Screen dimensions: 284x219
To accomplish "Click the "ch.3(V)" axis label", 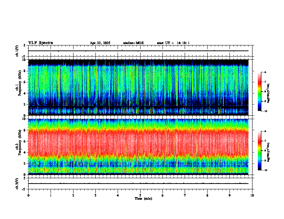I will (x=17, y=184).
